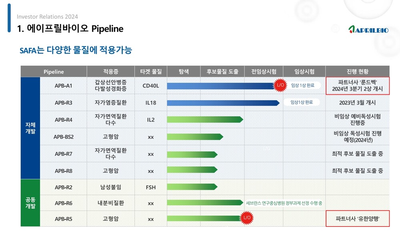Click the 후보물질 도출 column header

[x=222, y=71]
